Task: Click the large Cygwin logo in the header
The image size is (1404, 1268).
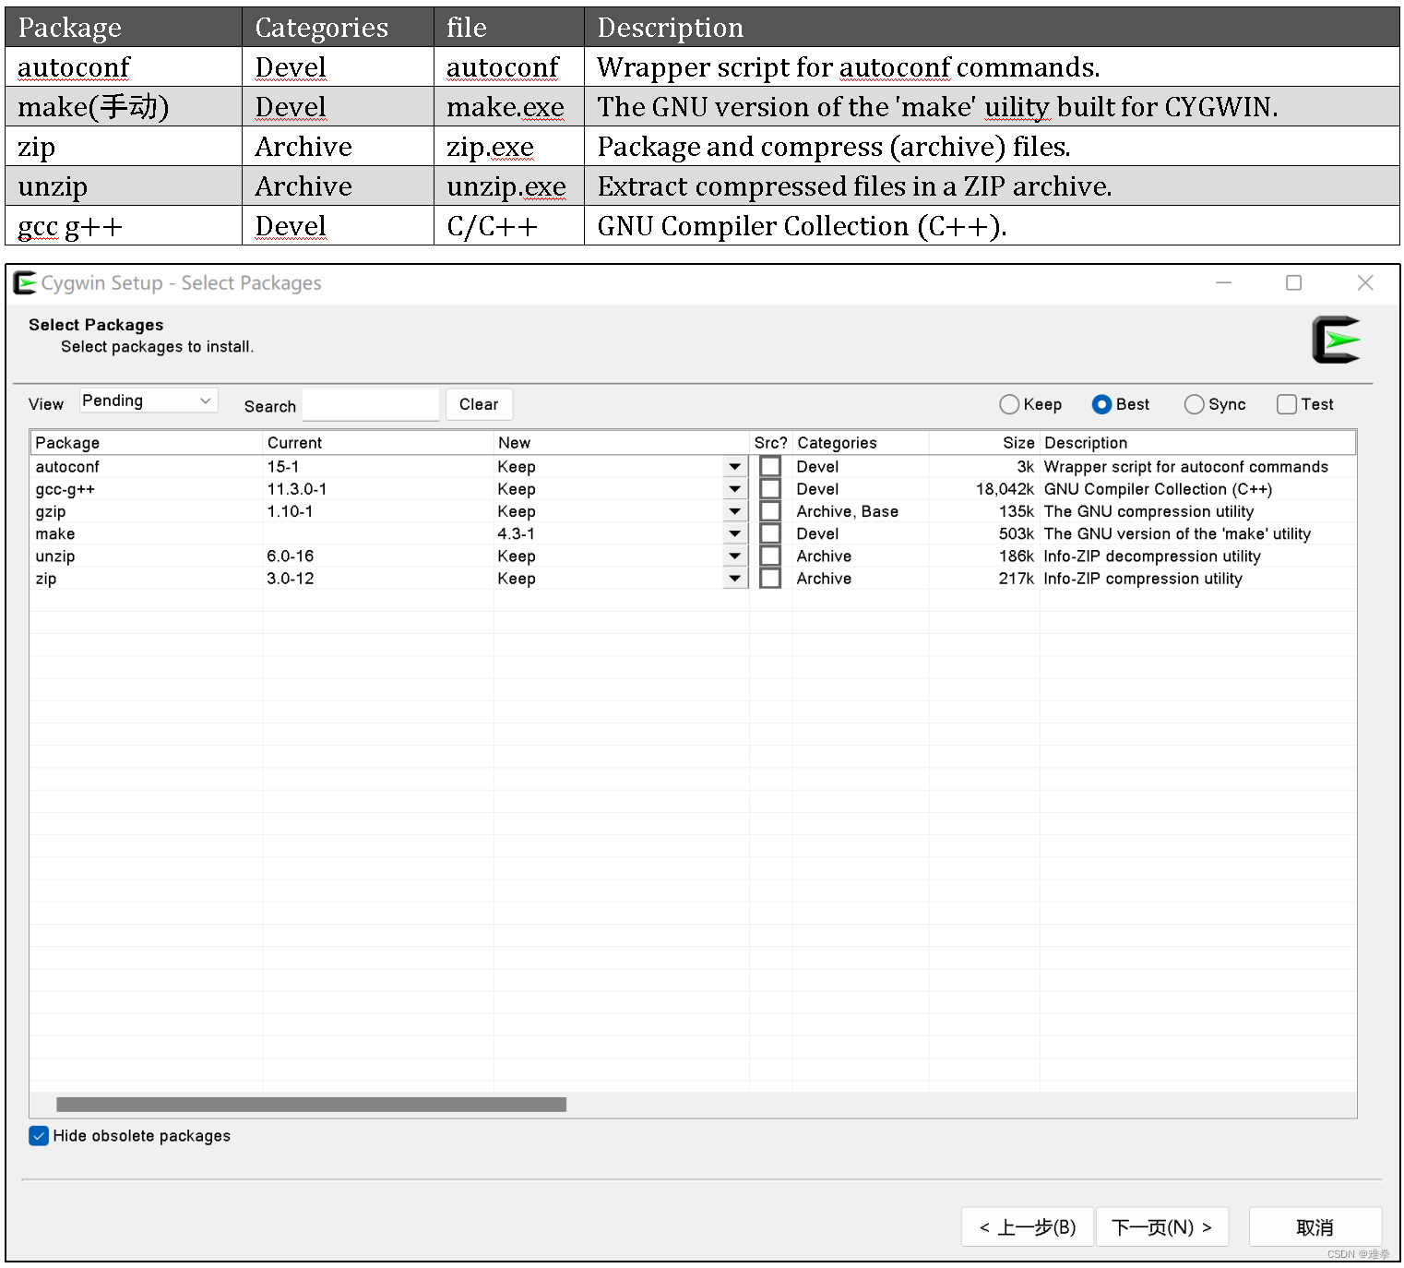Action: (1336, 340)
